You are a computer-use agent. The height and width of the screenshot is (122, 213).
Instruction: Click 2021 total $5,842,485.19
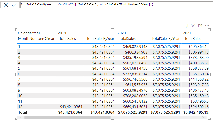click(x=196, y=112)
